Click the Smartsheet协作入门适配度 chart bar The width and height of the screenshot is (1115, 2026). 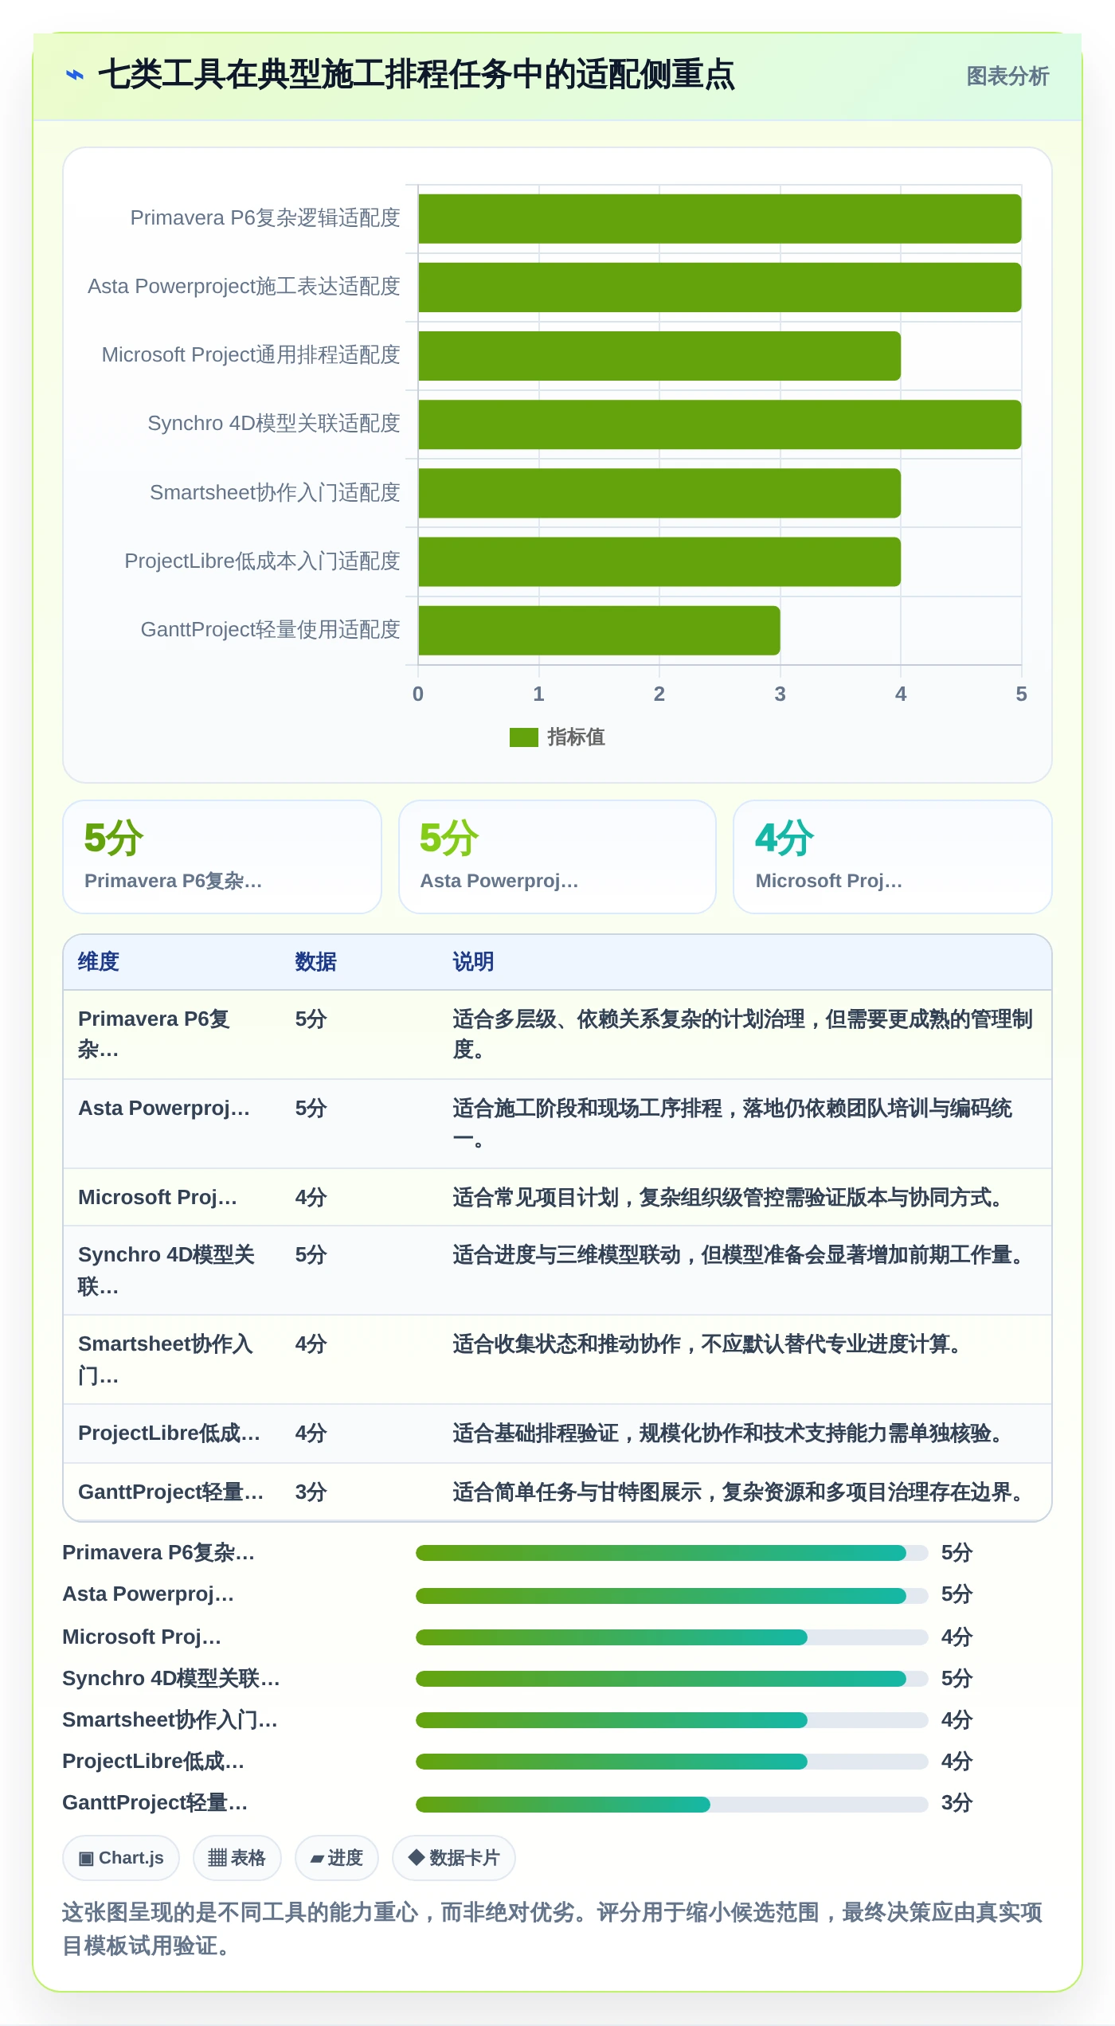tap(659, 493)
